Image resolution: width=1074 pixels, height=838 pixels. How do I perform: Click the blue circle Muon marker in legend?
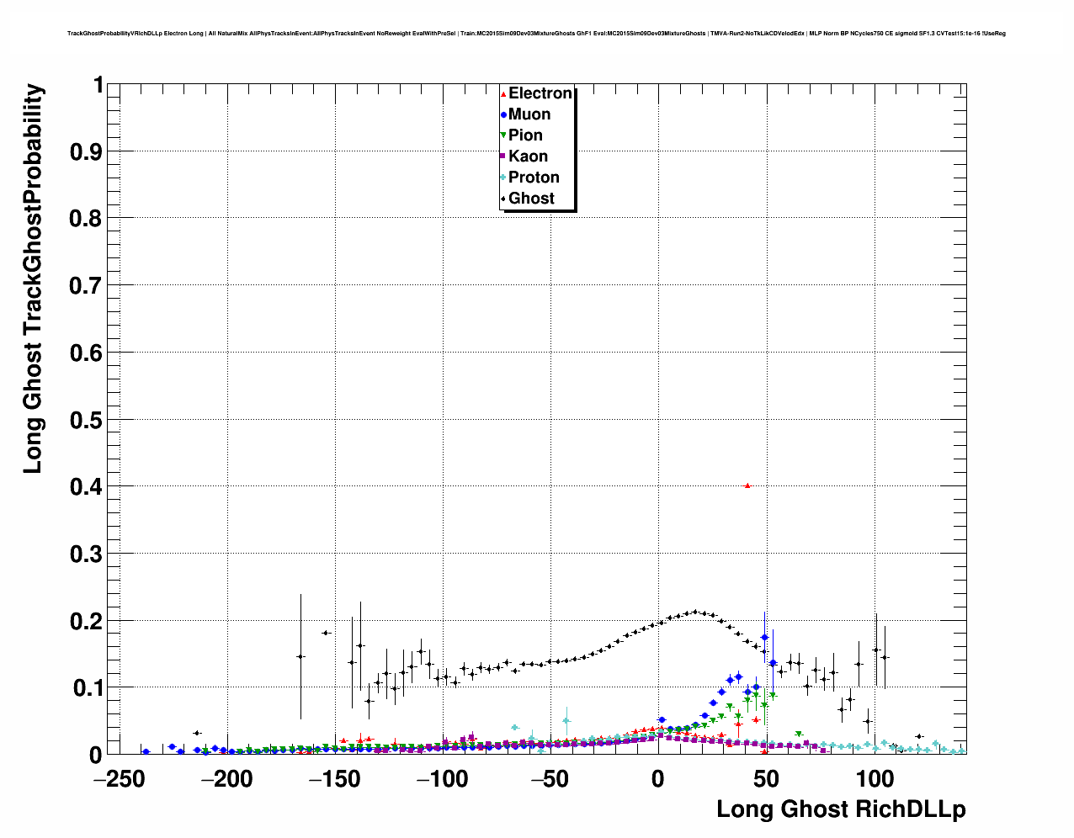coord(503,114)
